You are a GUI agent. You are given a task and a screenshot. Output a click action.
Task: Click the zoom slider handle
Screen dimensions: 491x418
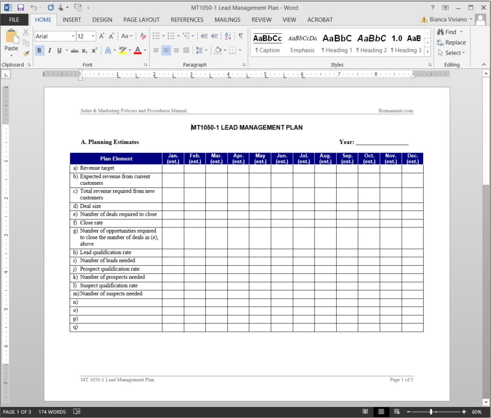click(431, 411)
